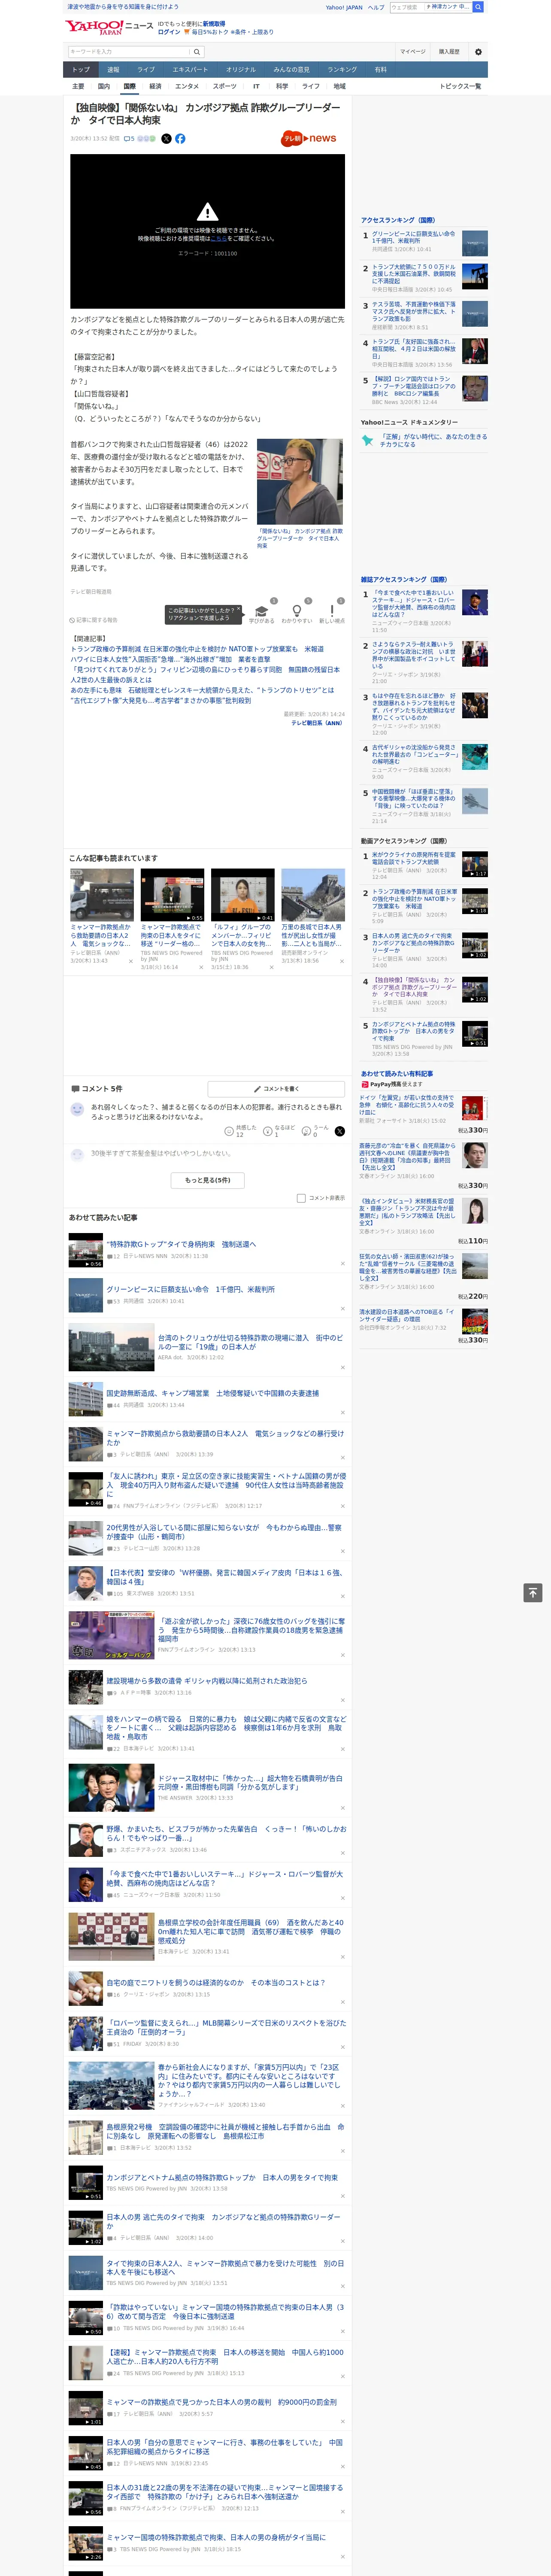Image resolution: width=551 pixels, height=2576 pixels.
Task: Open トピックス一覧 link
Action: 460,86
